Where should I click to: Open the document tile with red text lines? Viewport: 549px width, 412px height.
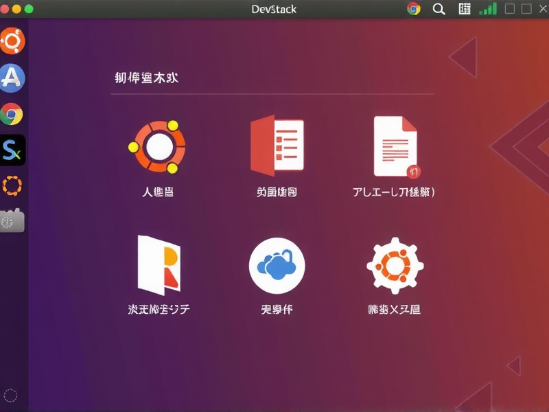(394, 144)
